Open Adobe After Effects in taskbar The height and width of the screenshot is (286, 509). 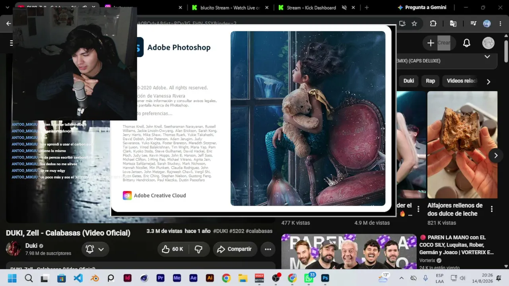(194, 278)
